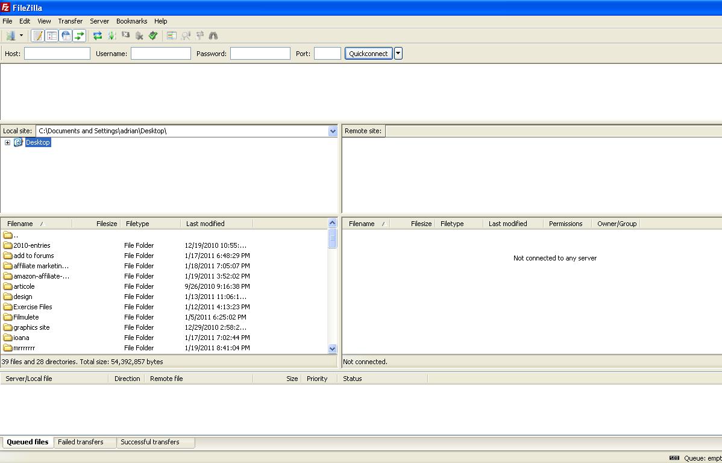
Task: Click the disconnect from server icon
Action: (x=139, y=36)
